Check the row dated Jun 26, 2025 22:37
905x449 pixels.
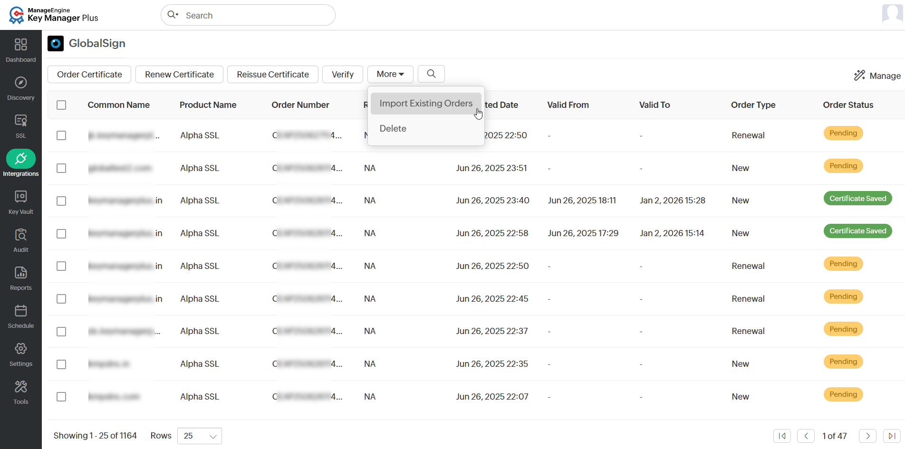click(61, 332)
